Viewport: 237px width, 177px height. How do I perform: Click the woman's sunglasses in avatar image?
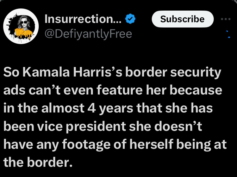pyautogui.click(x=24, y=22)
